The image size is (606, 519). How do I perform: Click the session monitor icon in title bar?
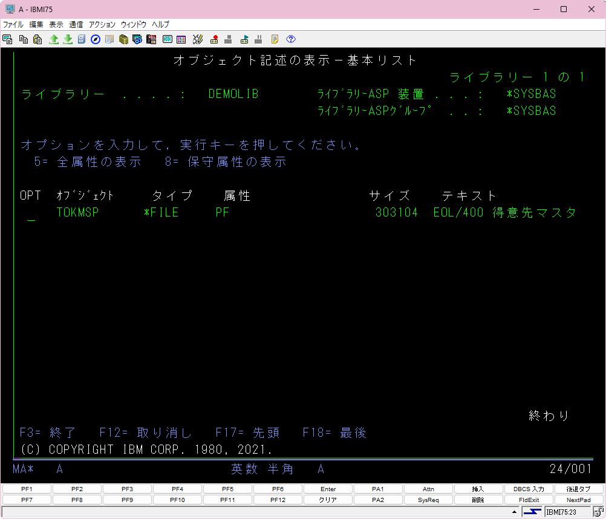[10, 9]
